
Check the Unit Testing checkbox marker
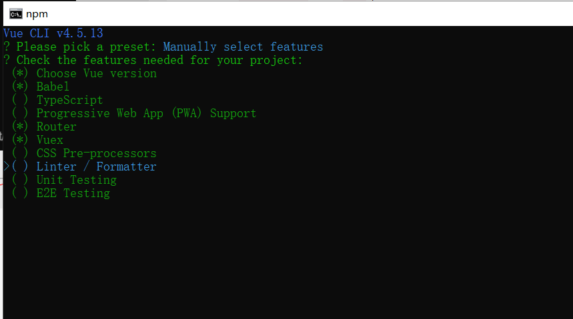click(20, 180)
